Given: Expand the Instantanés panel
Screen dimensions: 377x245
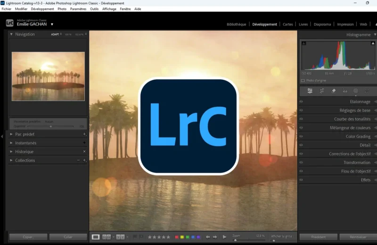Looking at the screenshot, I should (11, 143).
